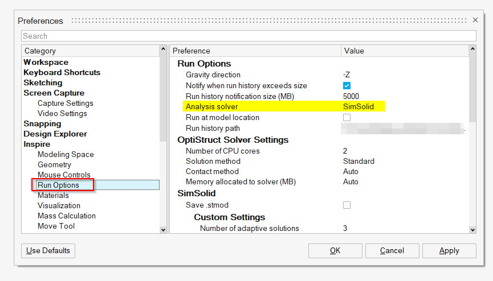Open the Keyboard Shortcuts category
This screenshot has width=493, height=281.
click(62, 72)
